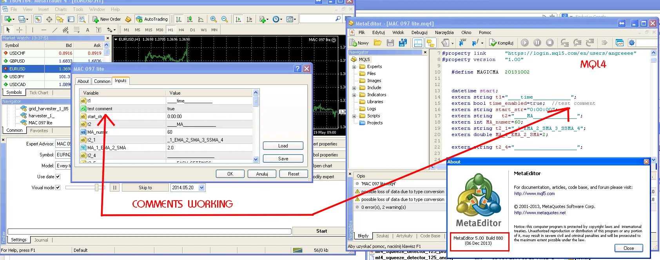Image resolution: width=660 pixels, height=260 pixels.
Task: Select the Horizontal Line drawing tool
Action: coord(44,30)
